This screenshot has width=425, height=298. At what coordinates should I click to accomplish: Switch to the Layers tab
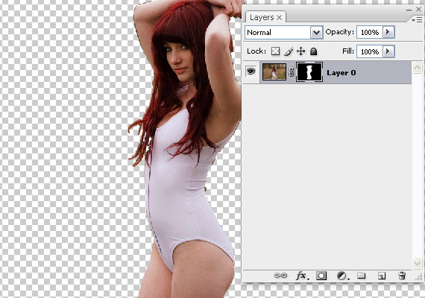point(262,17)
